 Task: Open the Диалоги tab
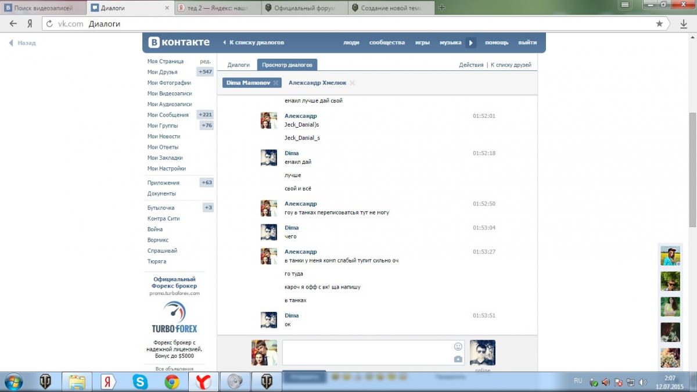tap(238, 65)
